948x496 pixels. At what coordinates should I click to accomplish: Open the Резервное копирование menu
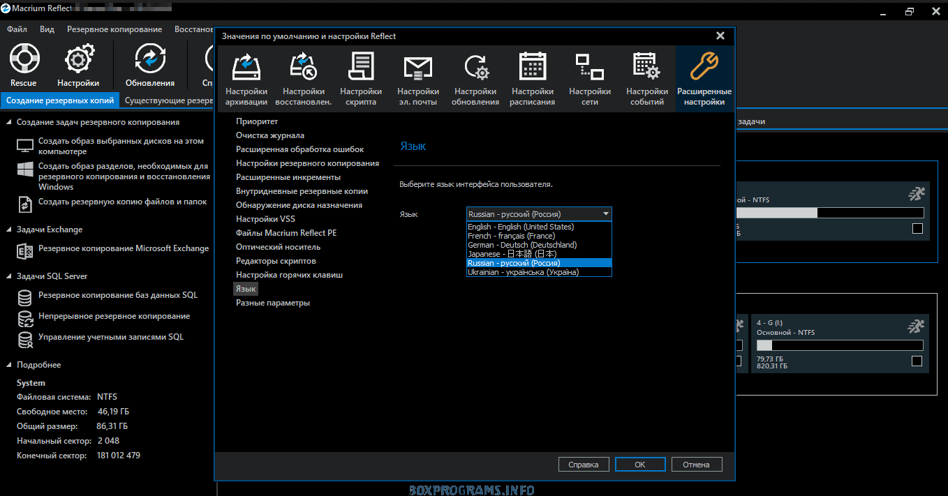click(114, 29)
